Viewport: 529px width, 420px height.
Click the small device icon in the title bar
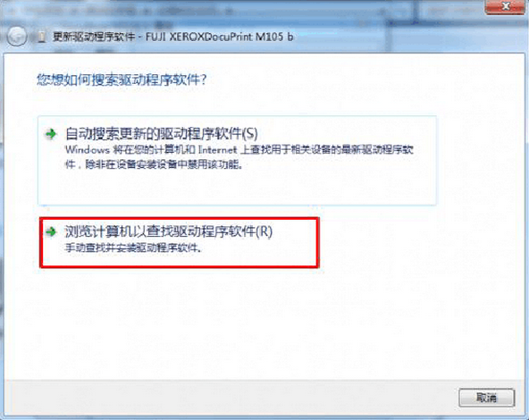tap(42, 38)
